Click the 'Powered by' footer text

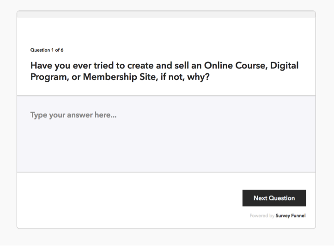(262, 215)
